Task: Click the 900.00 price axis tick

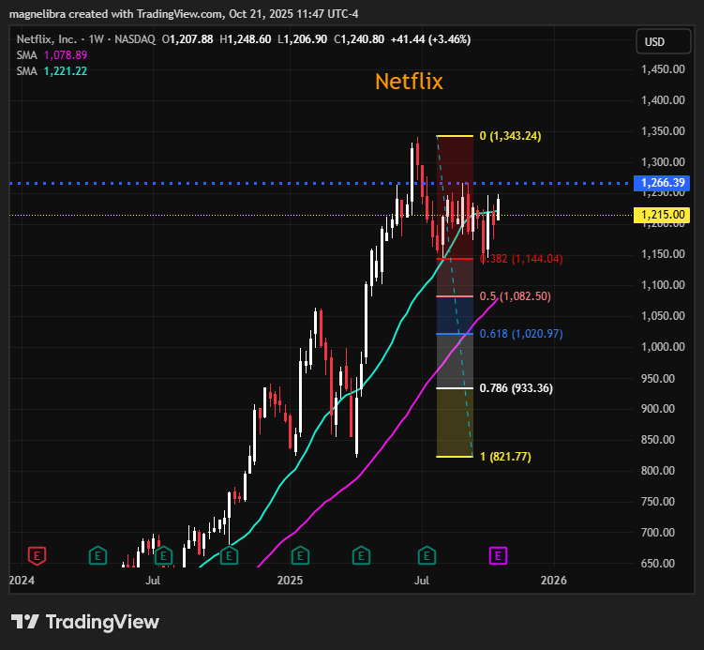Action: (658, 409)
